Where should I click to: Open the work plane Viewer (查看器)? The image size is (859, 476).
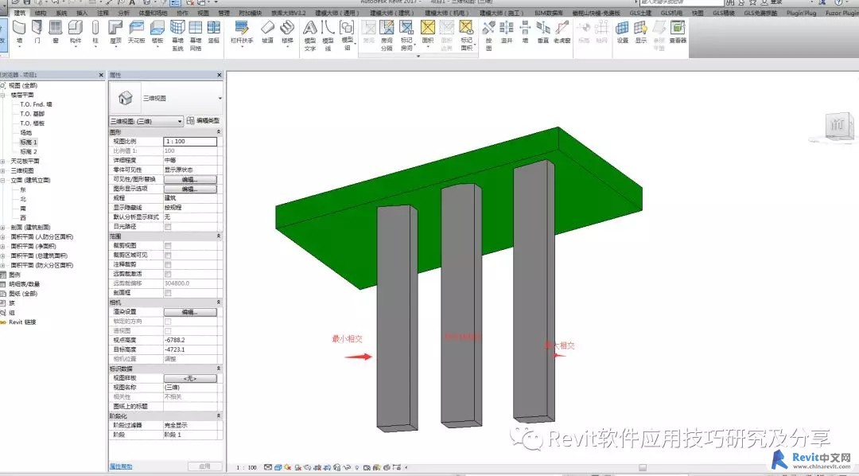(x=678, y=31)
